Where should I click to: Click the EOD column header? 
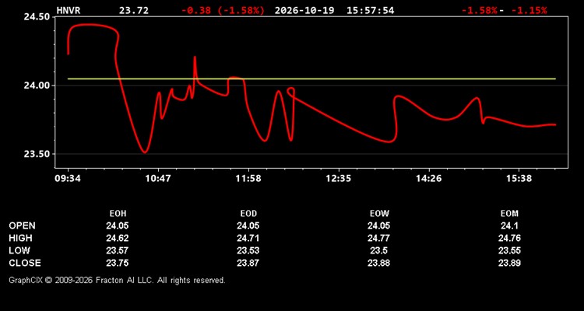(x=248, y=214)
